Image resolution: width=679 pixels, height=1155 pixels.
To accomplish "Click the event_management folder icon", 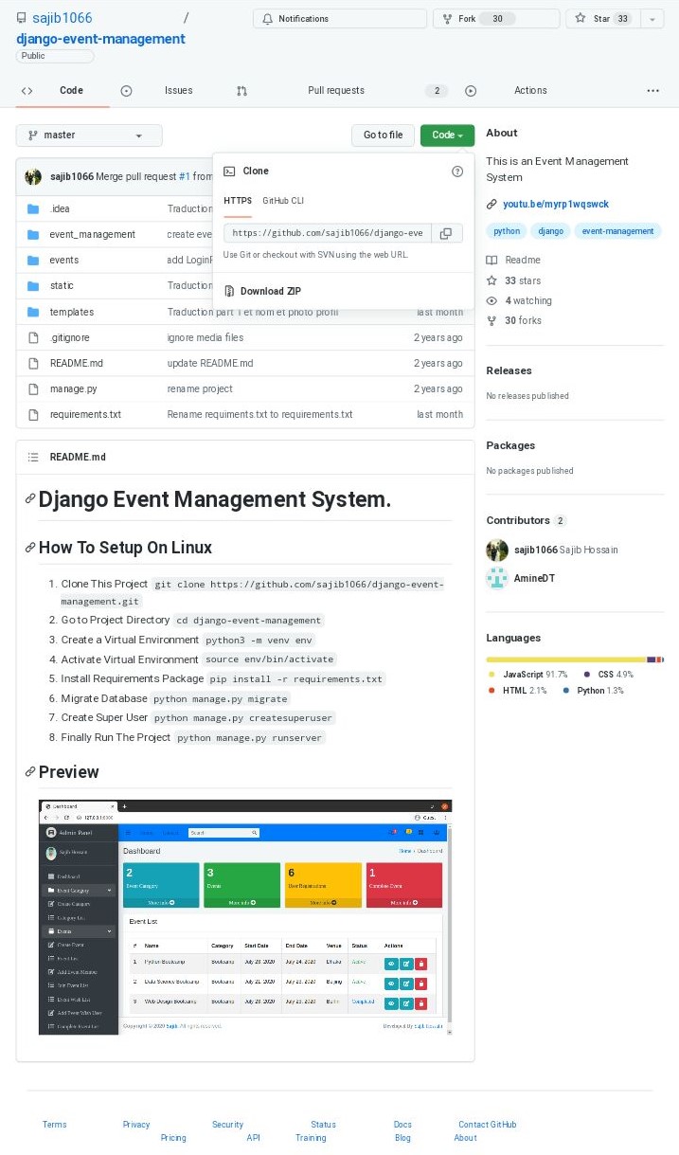I will (32, 234).
